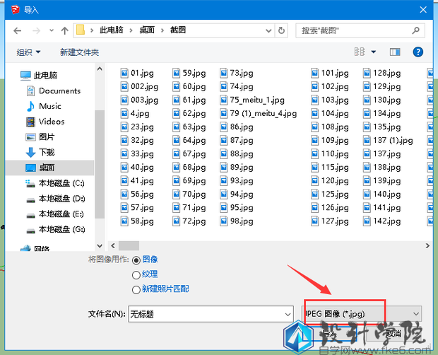
Task: Select the 75_meitu_1.jpg file
Action: pyautogui.click(x=256, y=100)
